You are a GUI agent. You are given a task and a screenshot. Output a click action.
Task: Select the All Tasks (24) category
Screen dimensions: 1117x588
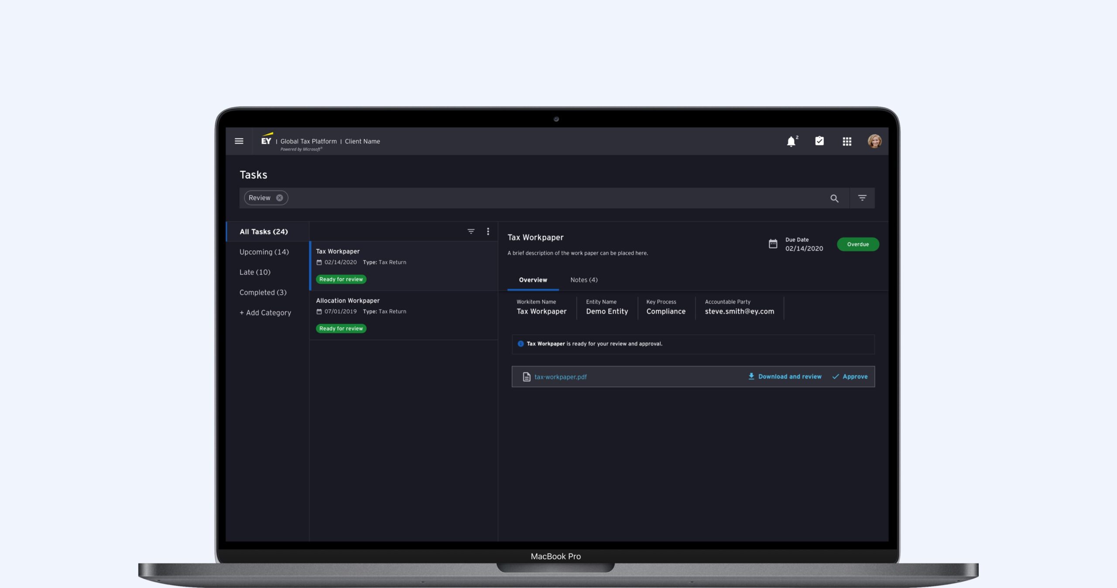(x=264, y=232)
